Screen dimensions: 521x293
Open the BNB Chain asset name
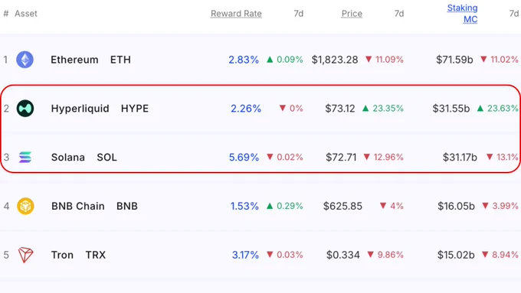[78, 206]
